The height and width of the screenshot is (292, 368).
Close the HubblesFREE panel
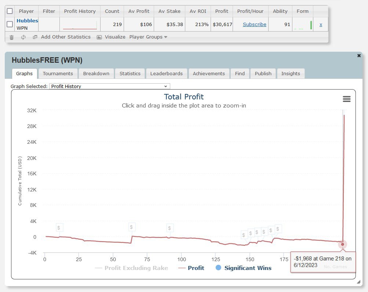click(x=359, y=56)
